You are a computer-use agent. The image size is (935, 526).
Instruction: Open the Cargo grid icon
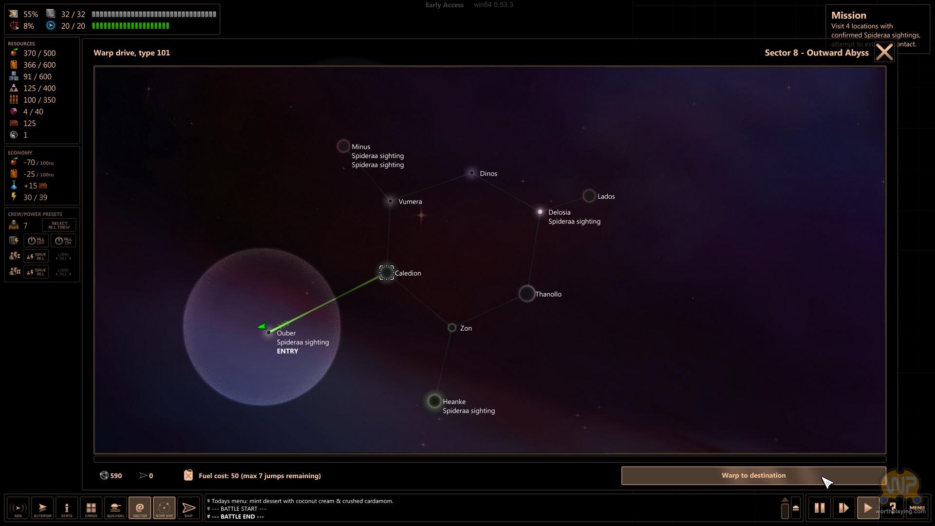[91, 508]
